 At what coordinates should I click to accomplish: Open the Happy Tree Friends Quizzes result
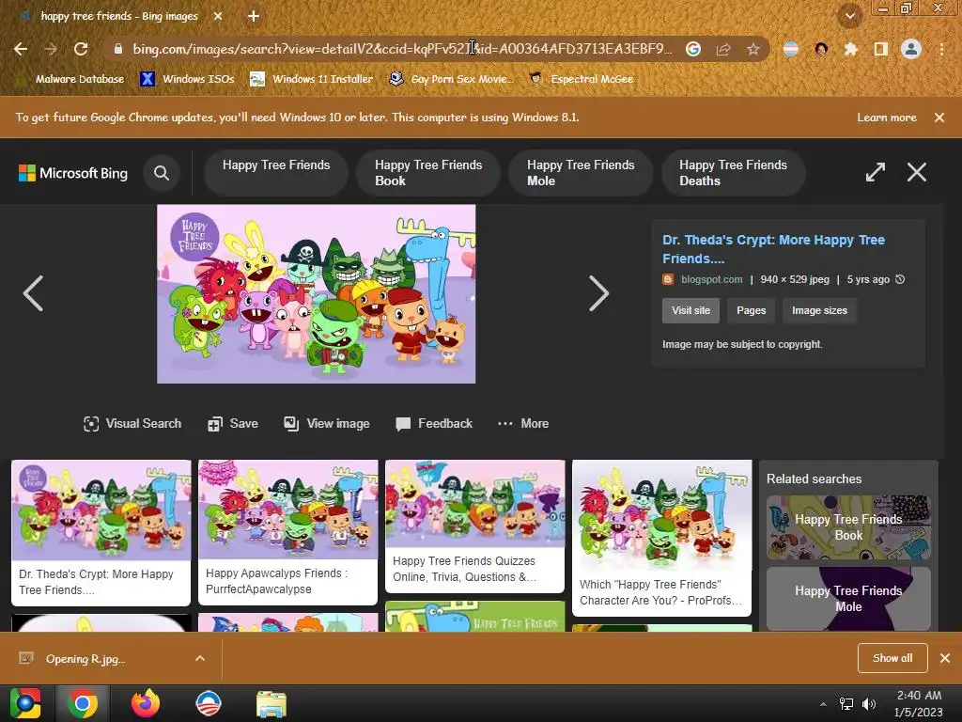pyautogui.click(x=474, y=526)
